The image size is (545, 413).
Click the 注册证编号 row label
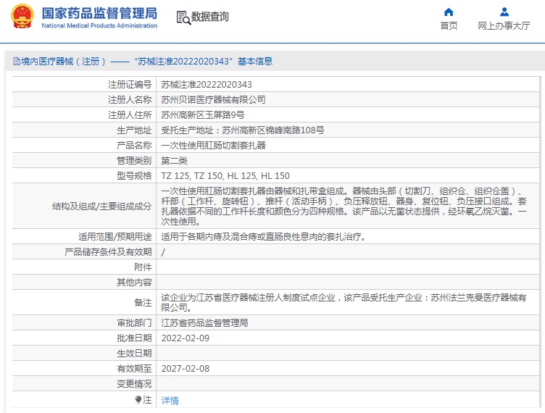tap(130, 84)
